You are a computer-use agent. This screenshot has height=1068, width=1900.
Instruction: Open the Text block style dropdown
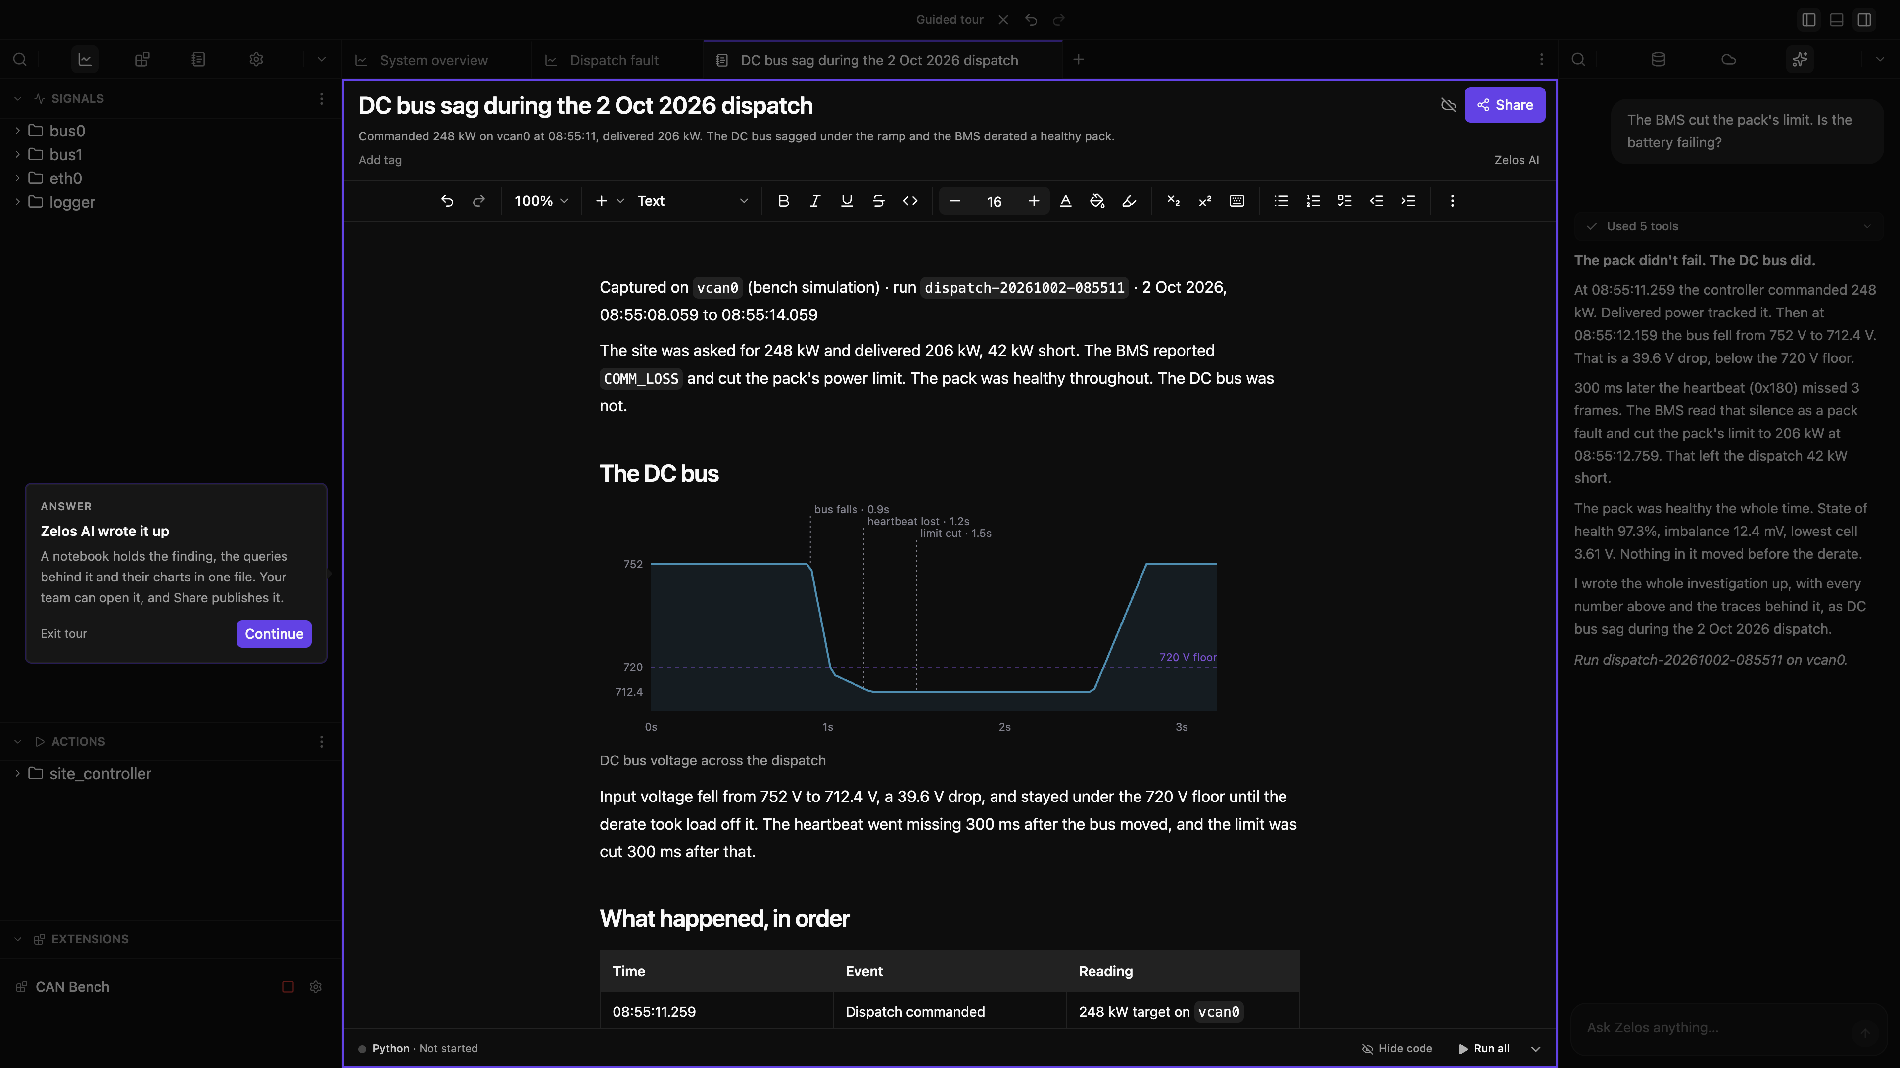click(692, 200)
